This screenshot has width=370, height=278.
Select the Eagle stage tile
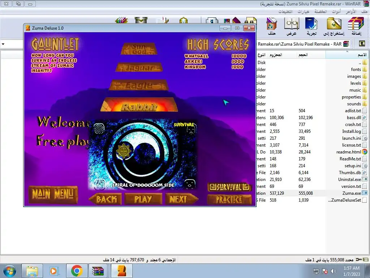pyautogui.click(x=139, y=85)
